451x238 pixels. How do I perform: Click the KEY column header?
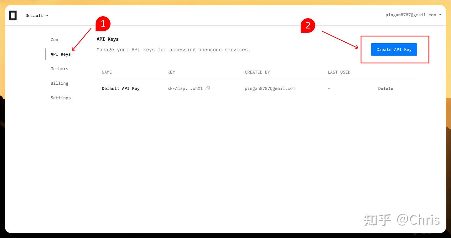click(171, 72)
